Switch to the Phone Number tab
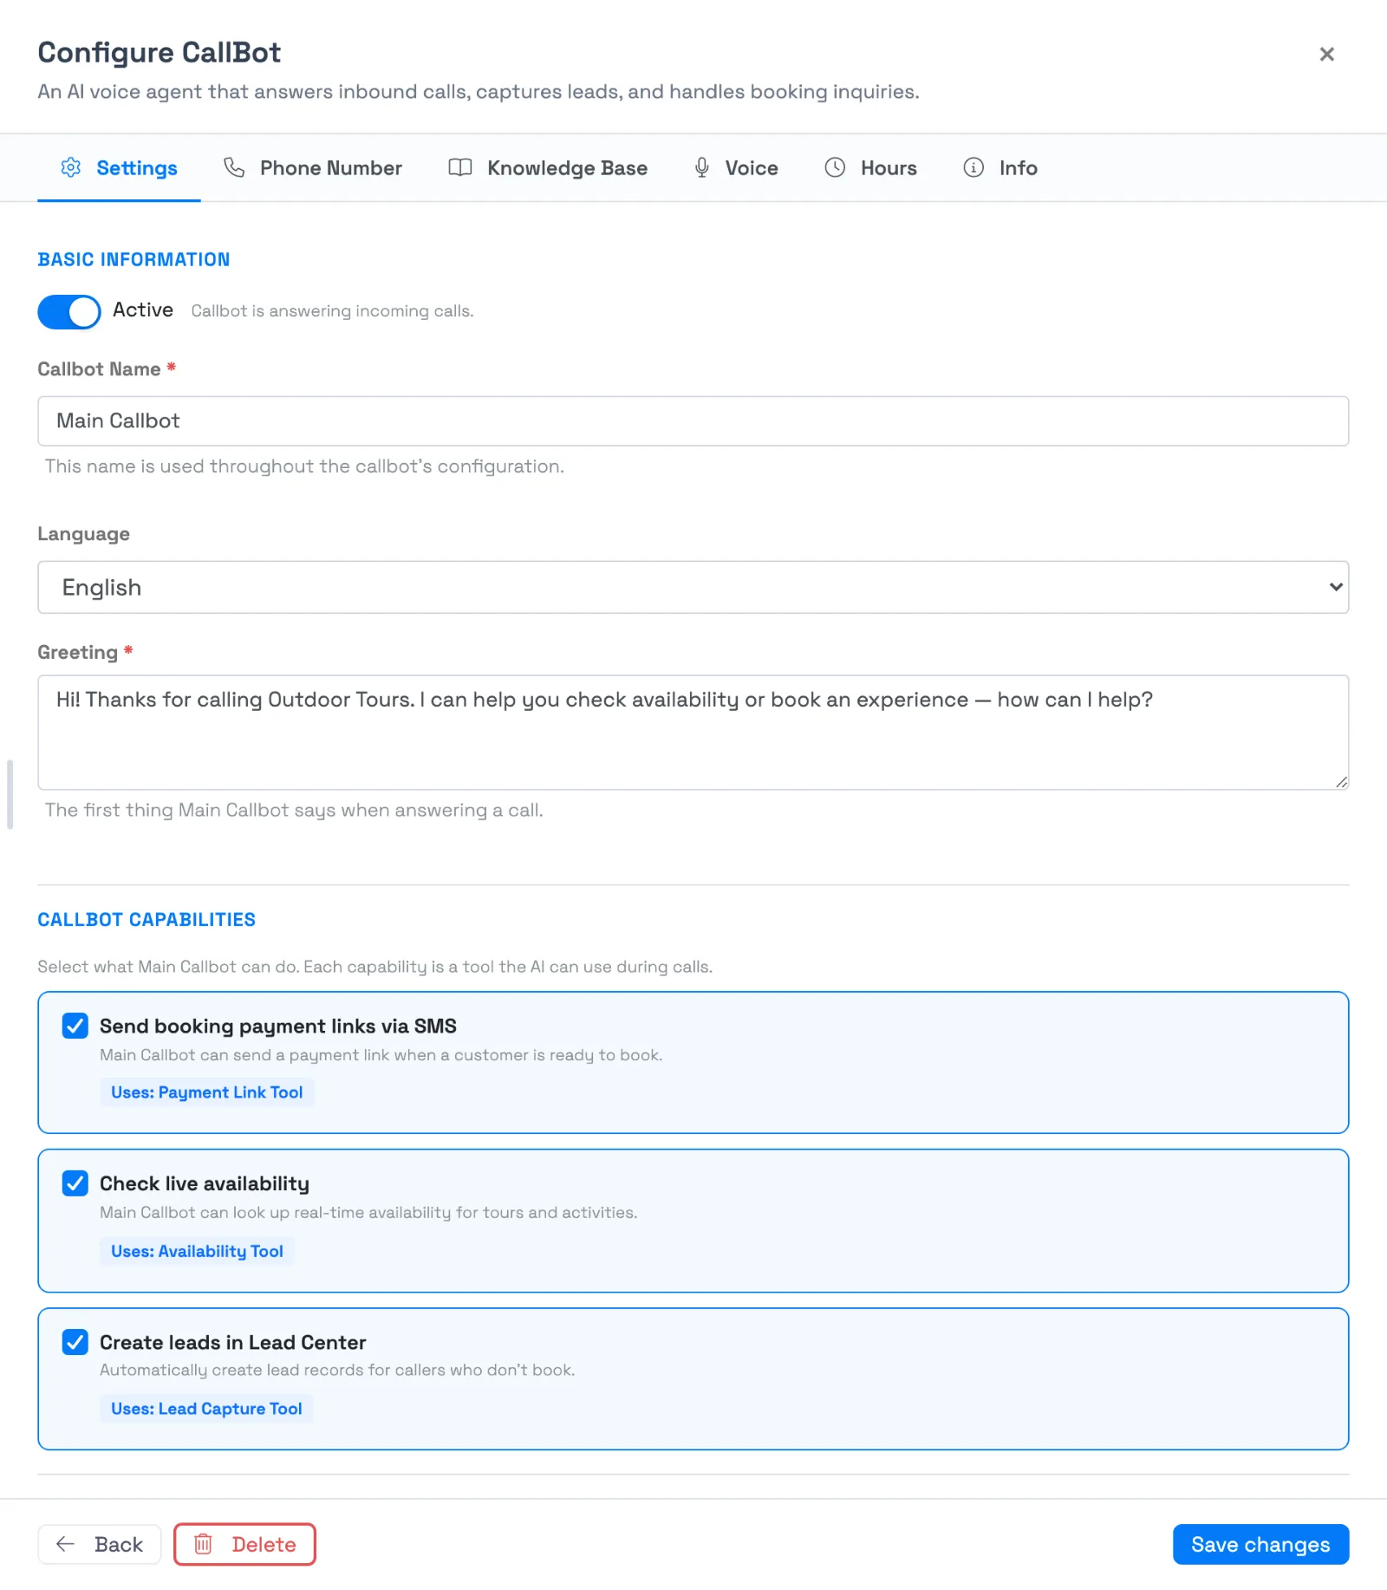Screen dimensions: 1387x1590 click(313, 167)
